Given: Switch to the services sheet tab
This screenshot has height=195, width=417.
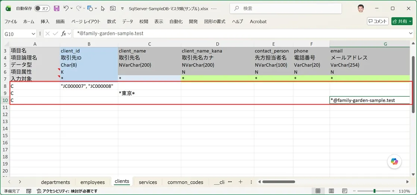Looking at the screenshot, I should 148,182.
